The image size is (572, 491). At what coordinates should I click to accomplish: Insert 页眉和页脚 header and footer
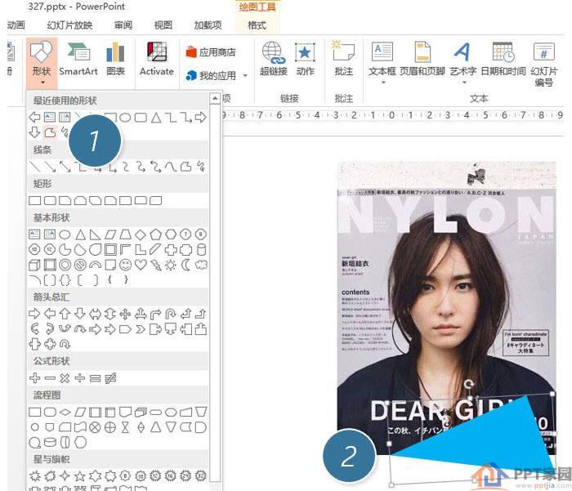(422, 59)
